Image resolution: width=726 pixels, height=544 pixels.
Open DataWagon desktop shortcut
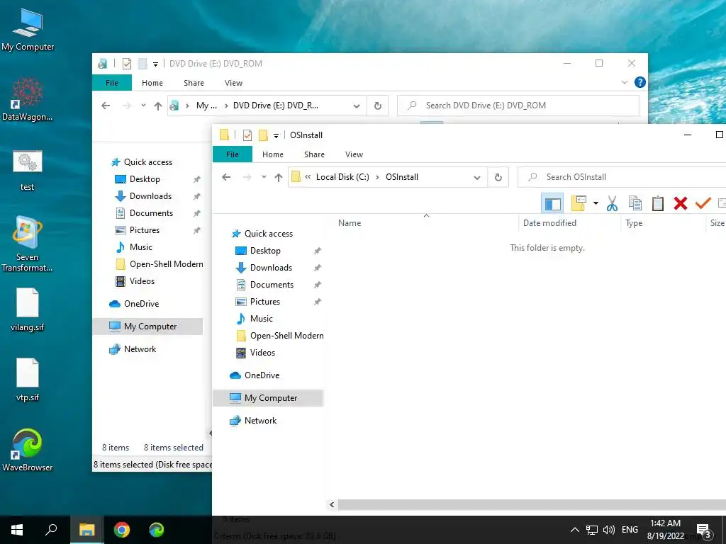click(28, 99)
